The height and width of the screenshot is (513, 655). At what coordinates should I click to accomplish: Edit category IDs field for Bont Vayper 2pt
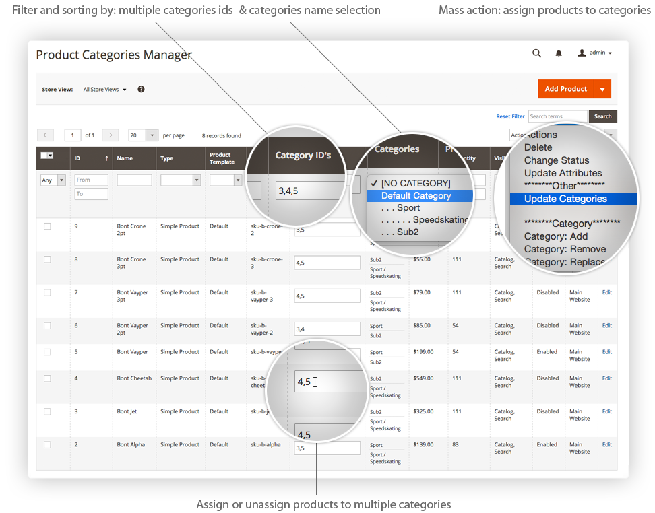tap(327, 329)
